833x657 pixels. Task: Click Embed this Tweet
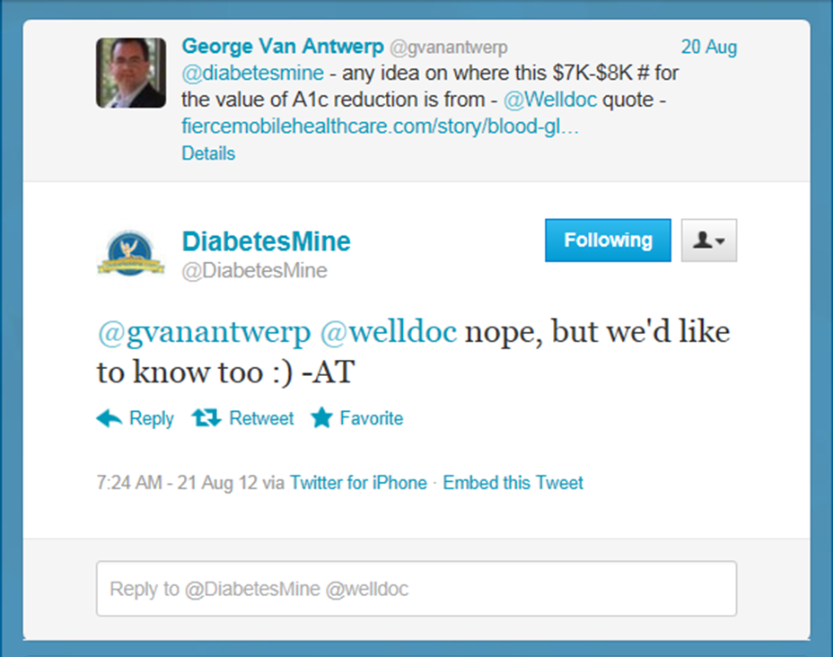click(513, 483)
